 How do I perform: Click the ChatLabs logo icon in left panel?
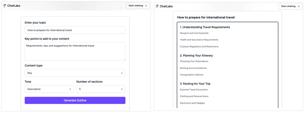click(5, 6)
